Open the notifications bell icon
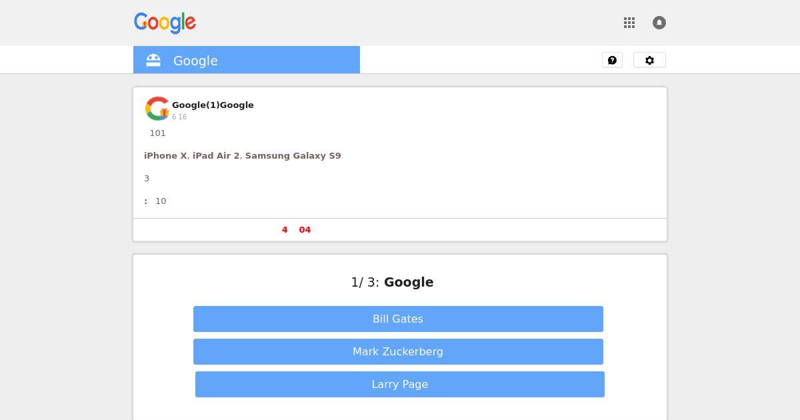This screenshot has height=420, width=800. tap(659, 23)
